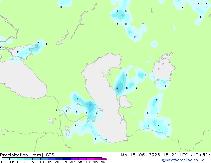Viewport: 211px width, 163px height.
Task: Click the '18..21 UTC' time range text
Action: pos(175,155)
